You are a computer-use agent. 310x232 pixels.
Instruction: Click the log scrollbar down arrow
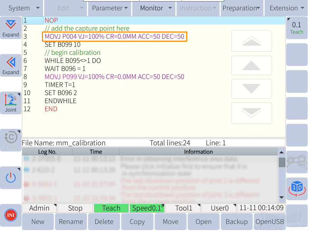click(x=282, y=197)
